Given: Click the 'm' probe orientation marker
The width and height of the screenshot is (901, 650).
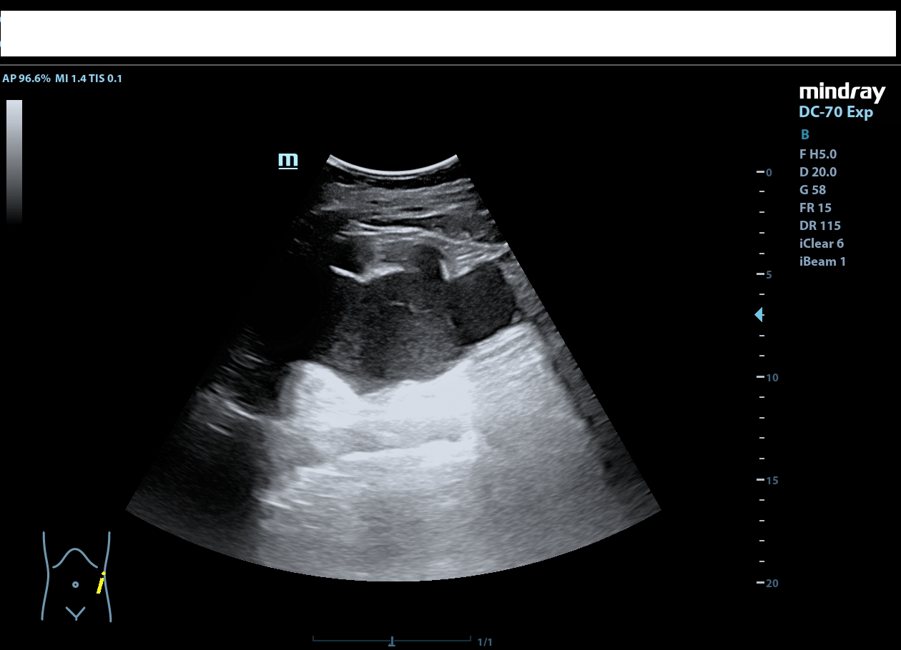Looking at the screenshot, I should coord(287,160).
